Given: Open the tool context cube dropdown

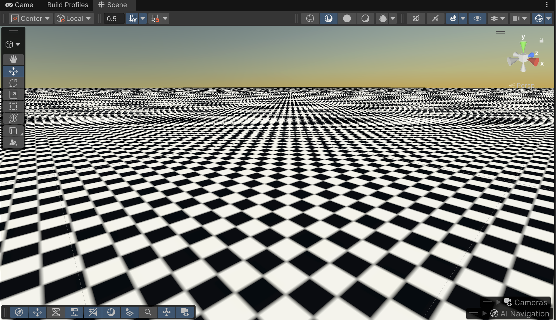Looking at the screenshot, I should tap(13, 44).
